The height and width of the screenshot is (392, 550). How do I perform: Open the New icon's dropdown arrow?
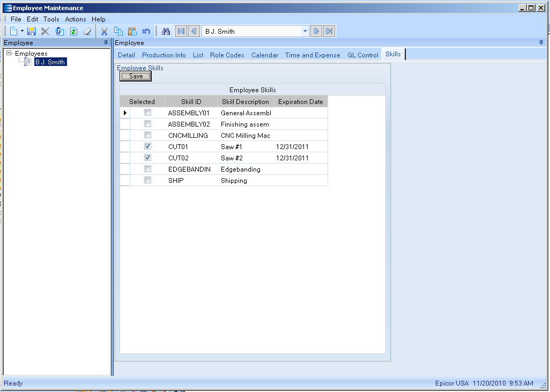(x=22, y=31)
